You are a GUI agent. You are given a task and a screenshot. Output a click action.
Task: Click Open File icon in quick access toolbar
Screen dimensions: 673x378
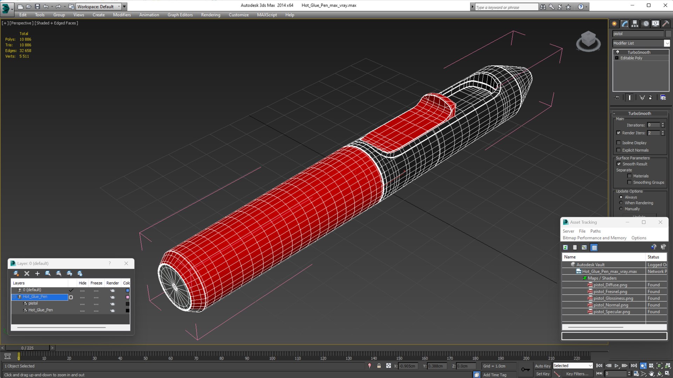click(x=29, y=6)
